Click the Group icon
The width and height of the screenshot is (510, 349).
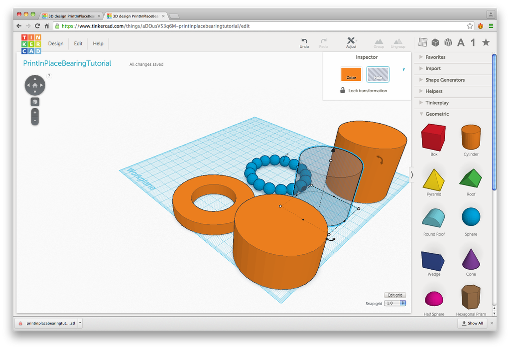(x=379, y=43)
